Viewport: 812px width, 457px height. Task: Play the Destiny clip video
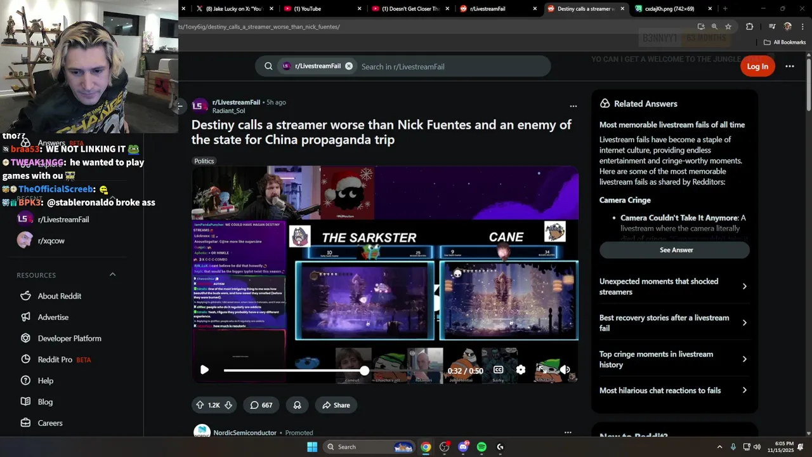(204, 370)
